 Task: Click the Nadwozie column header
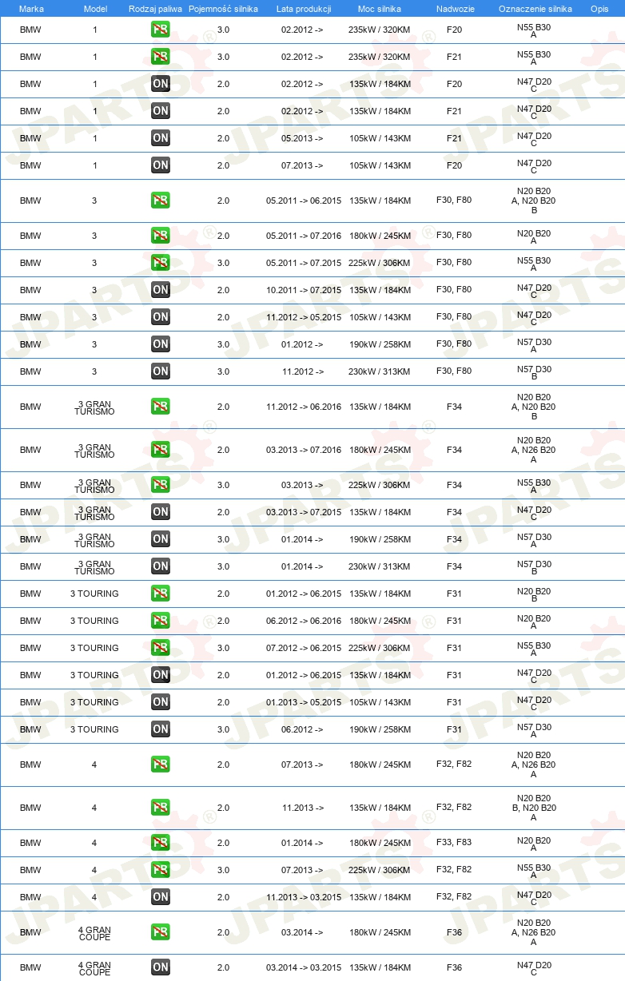(454, 9)
